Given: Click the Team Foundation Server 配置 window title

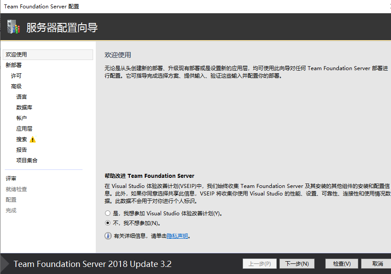Looking at the screenshot, I should (41, 7).
